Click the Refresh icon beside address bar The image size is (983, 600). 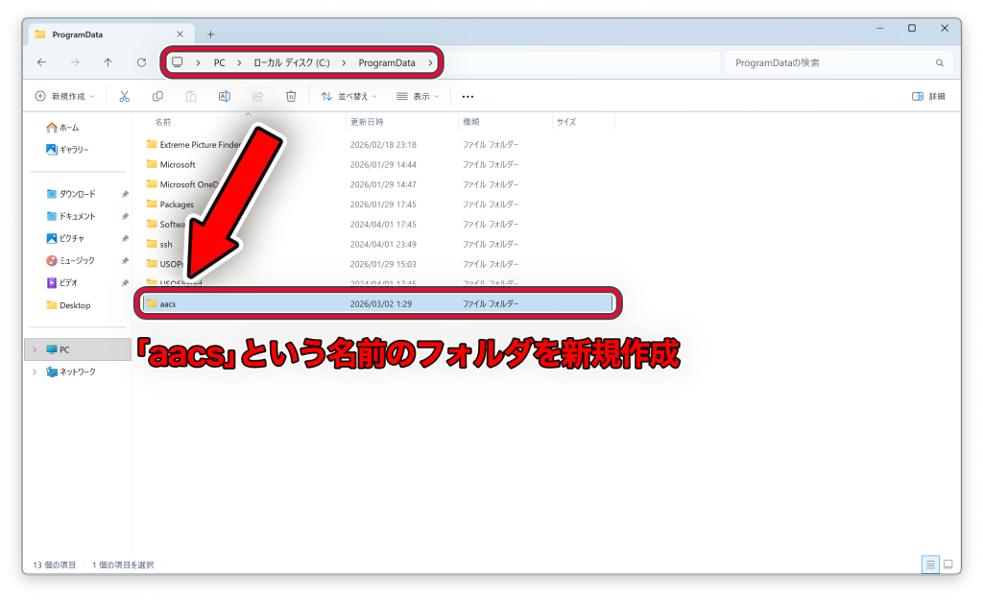pyautogui.click(x=141, y=62)
